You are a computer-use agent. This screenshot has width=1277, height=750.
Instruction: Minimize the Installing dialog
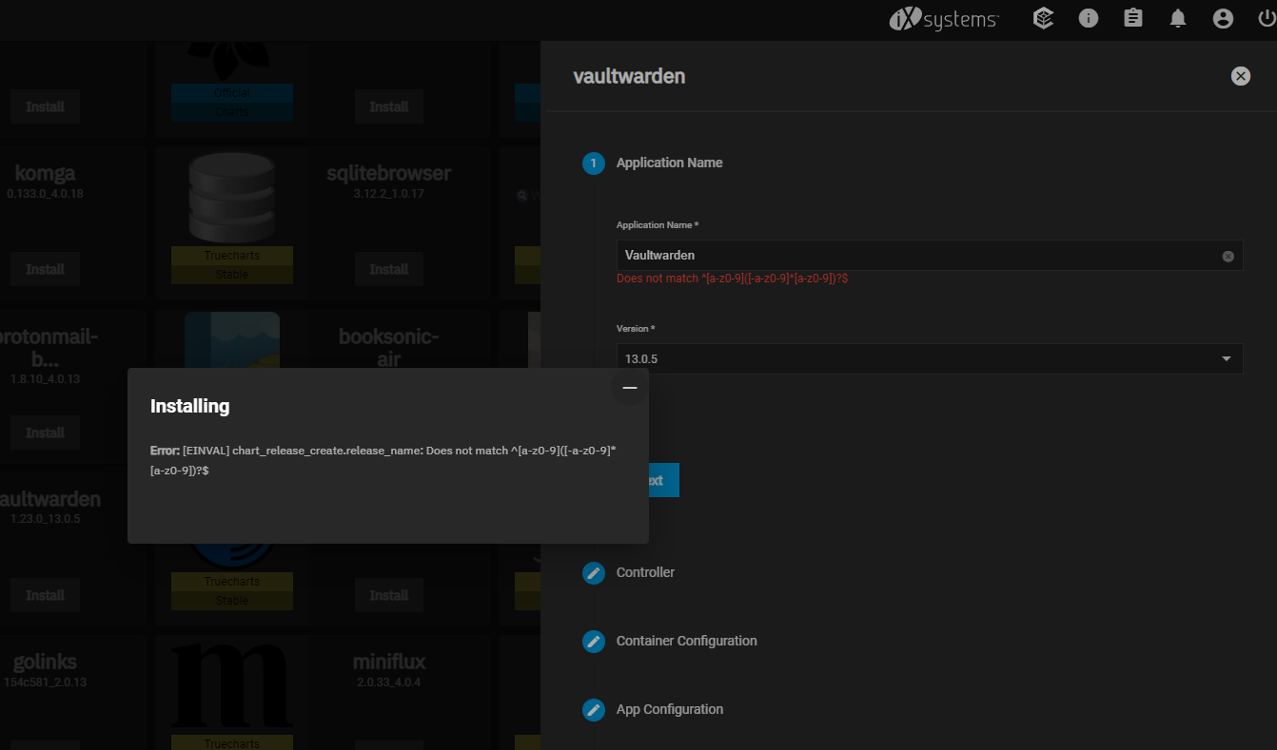[629, 388]
